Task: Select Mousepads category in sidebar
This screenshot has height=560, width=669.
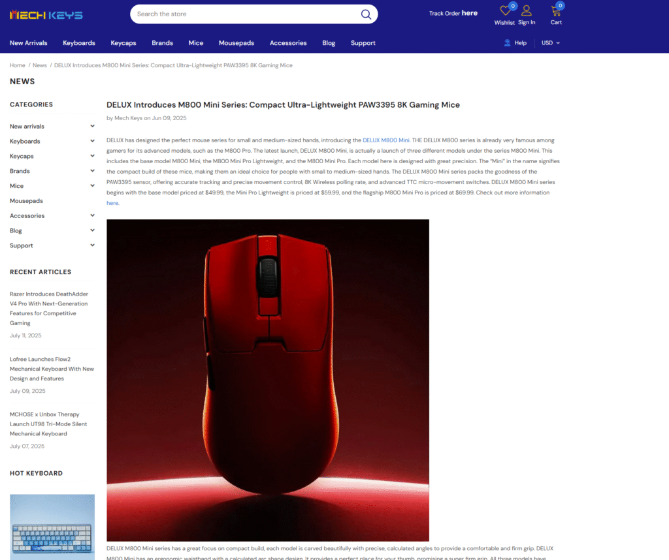Action: [26, 201]
